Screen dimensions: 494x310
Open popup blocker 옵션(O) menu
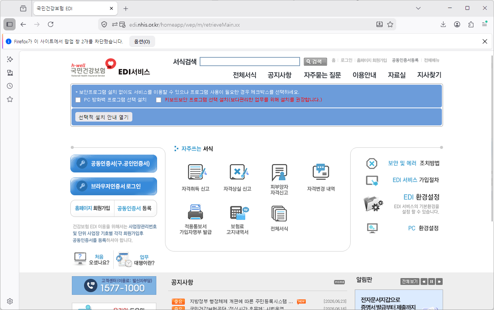[x=142, y=41]
